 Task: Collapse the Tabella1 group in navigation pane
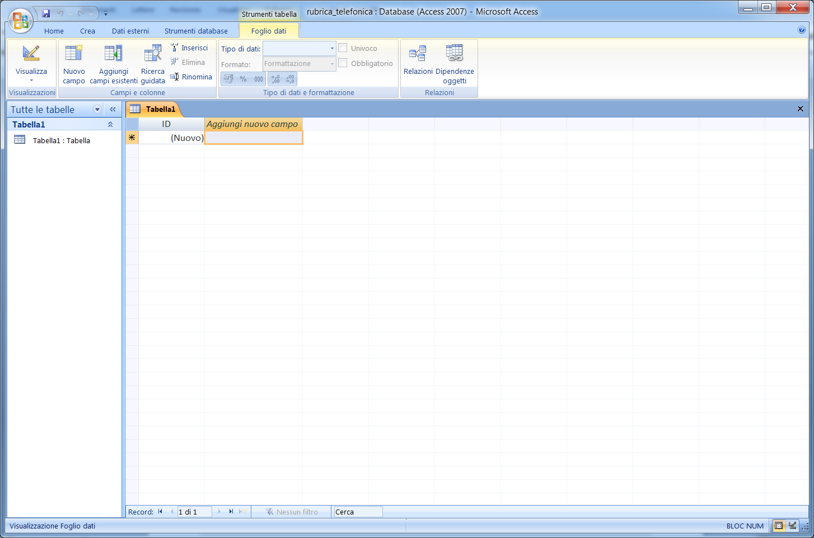pos(110,125)
